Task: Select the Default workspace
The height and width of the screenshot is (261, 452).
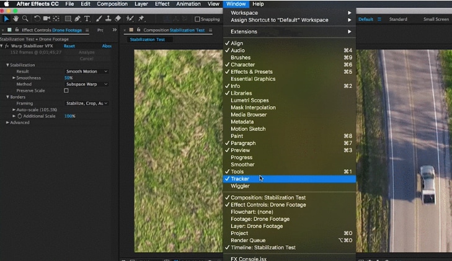Action: (366, 19)
